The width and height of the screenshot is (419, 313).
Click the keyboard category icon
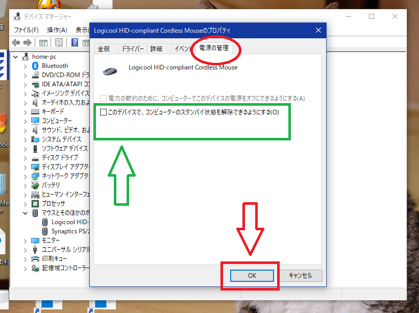click(x=35, y=112)
